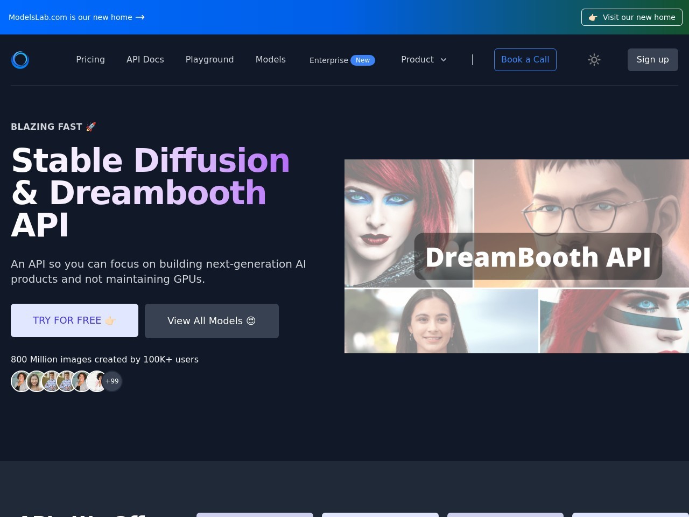The width and height of the screenshot is (689, 517).
Task: Go to API Docs
Action: tap(145, 60)
